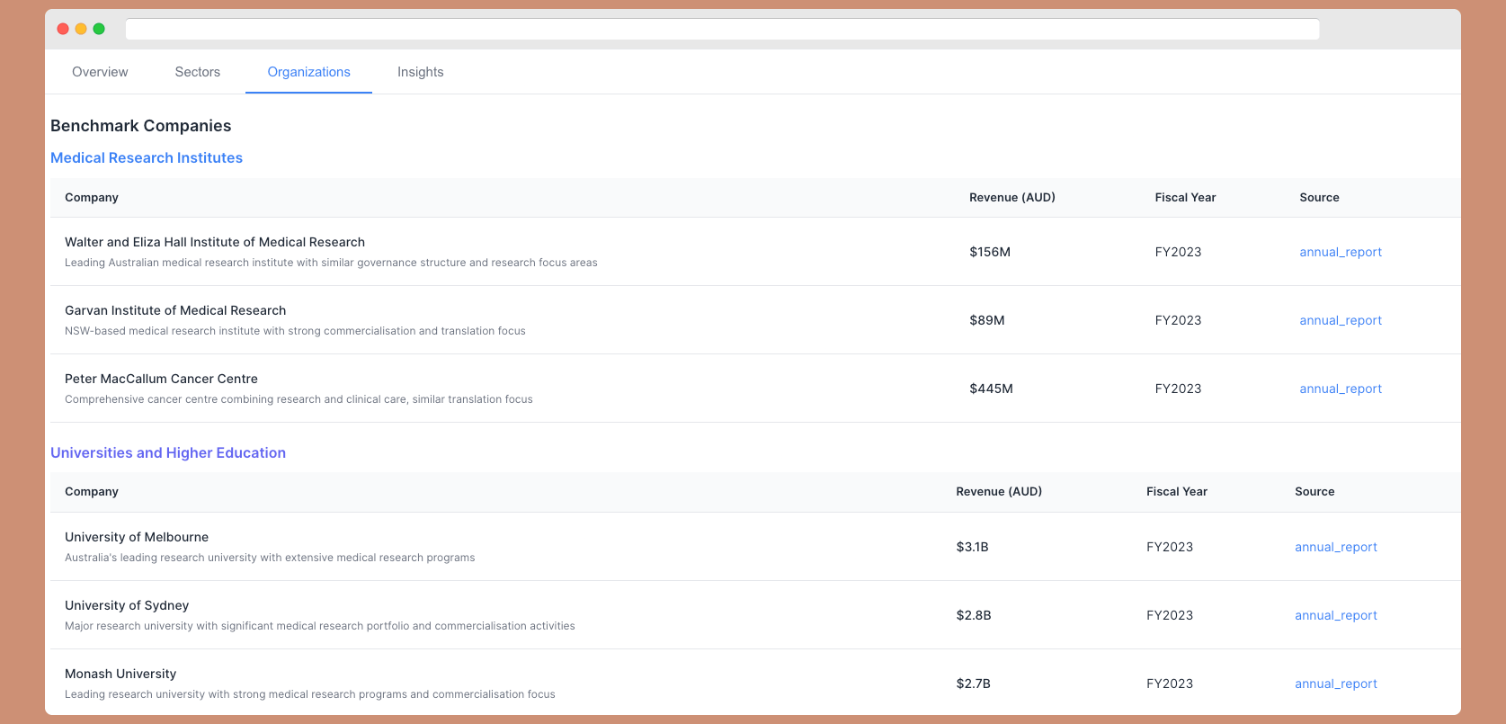
Task: Open University of Melbourne's annual_report link
Action: [1335, 547]
